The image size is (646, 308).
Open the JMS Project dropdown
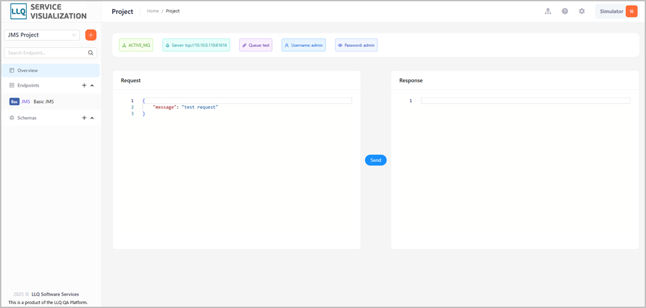coord(42,35)
